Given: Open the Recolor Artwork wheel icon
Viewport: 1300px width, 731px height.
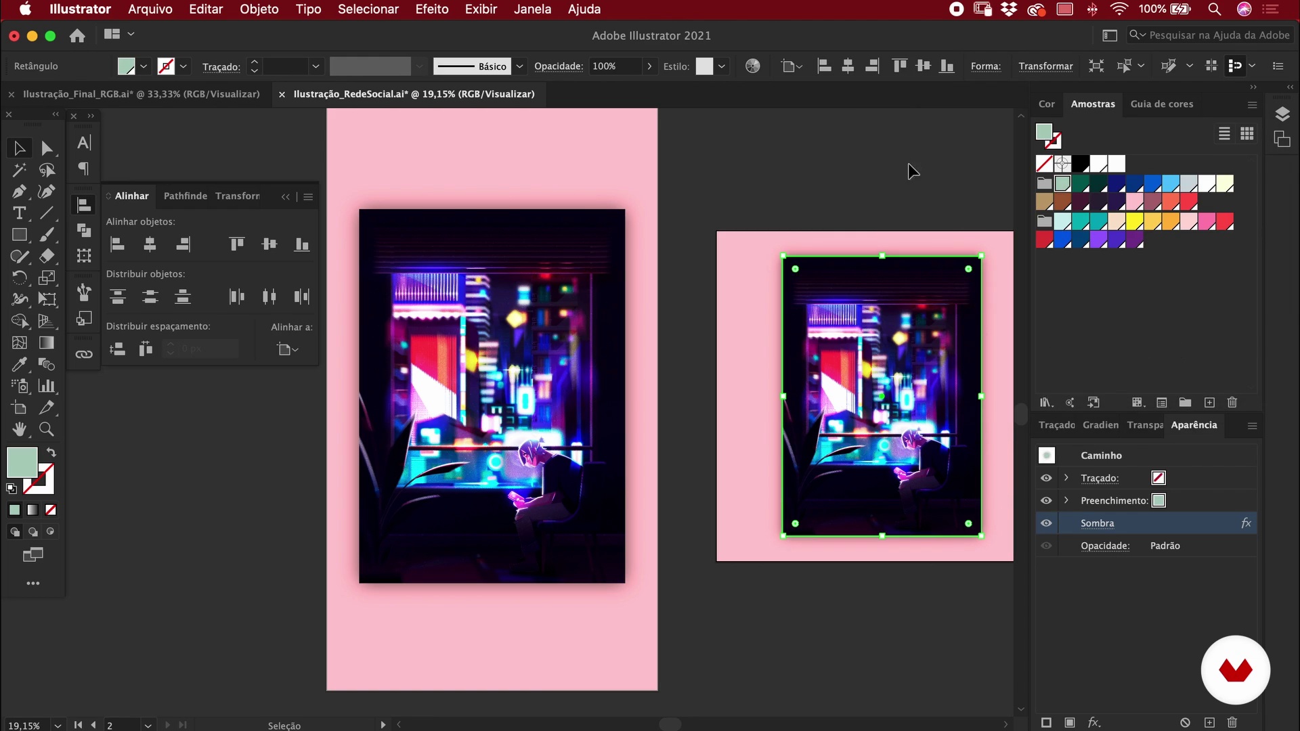Looking at the screenshot, I should pos(752,66).
